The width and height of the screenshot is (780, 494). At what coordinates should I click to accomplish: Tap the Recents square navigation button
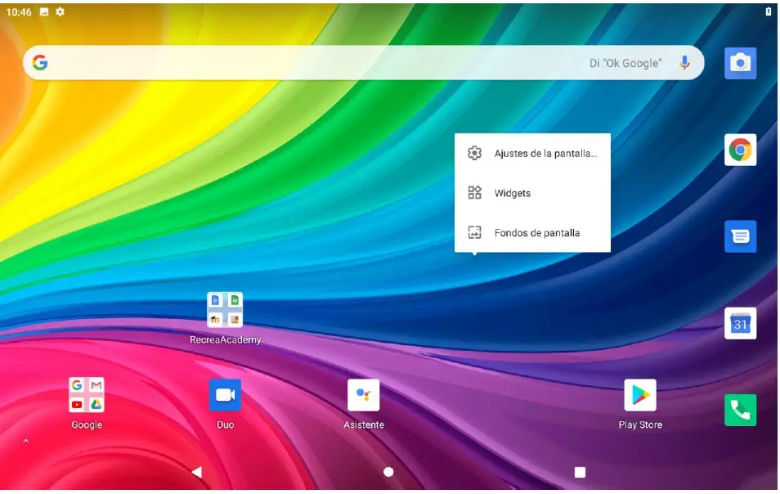pyautogui.click(x=580, y=472)
